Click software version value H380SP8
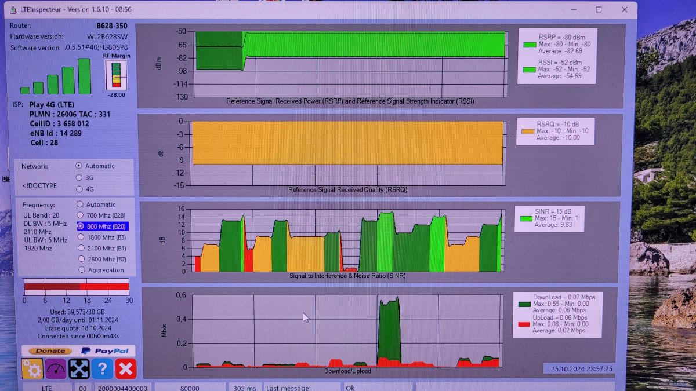This screenshot has width=696, height=391. click(x=96, y=47)
